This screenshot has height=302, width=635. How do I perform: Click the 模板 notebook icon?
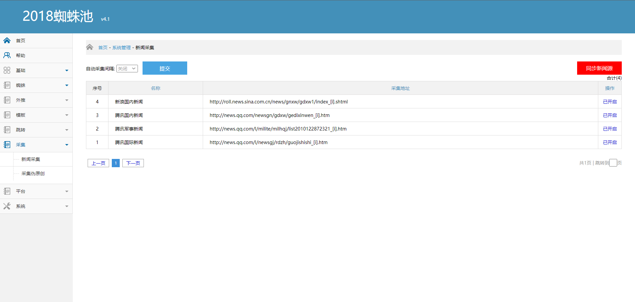click(x=7, y=115)
